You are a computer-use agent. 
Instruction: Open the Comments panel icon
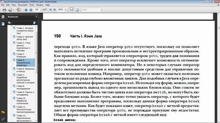3,112
